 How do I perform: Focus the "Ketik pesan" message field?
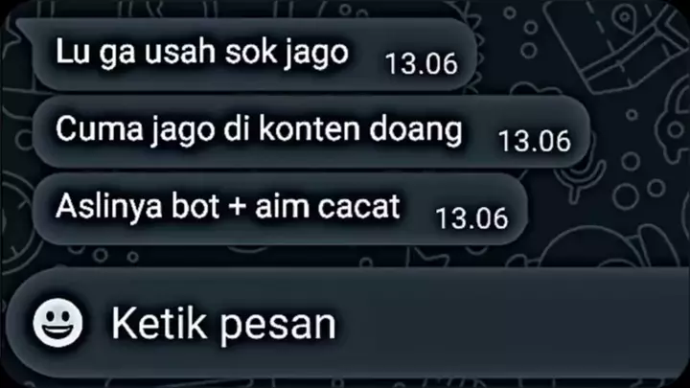click(348, 323)
